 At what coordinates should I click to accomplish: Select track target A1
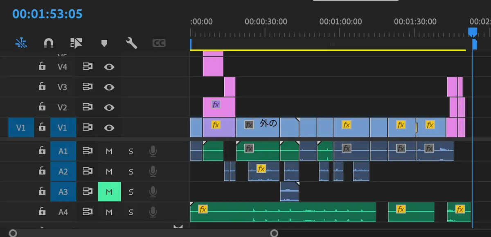[63, 151]
